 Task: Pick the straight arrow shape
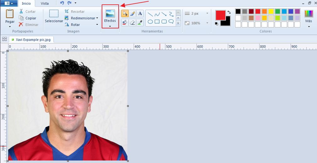(164, 14)
